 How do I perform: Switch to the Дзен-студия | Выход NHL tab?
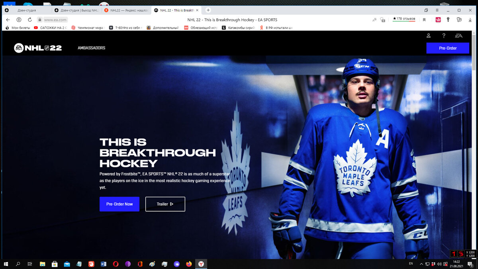(77, 10)
